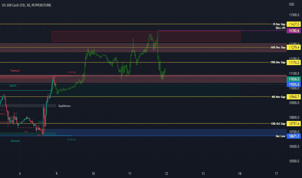Click the 19th Dec Gap line label
Viewport: 302px width, 178px height.
[278, 62]
